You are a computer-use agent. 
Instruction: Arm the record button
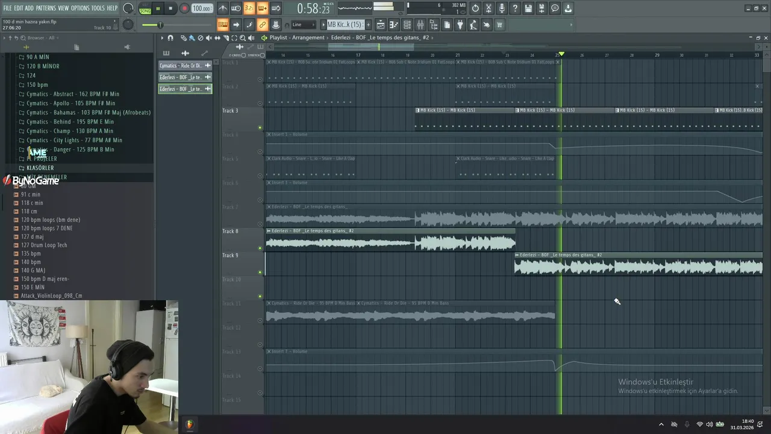pos(184,8)
